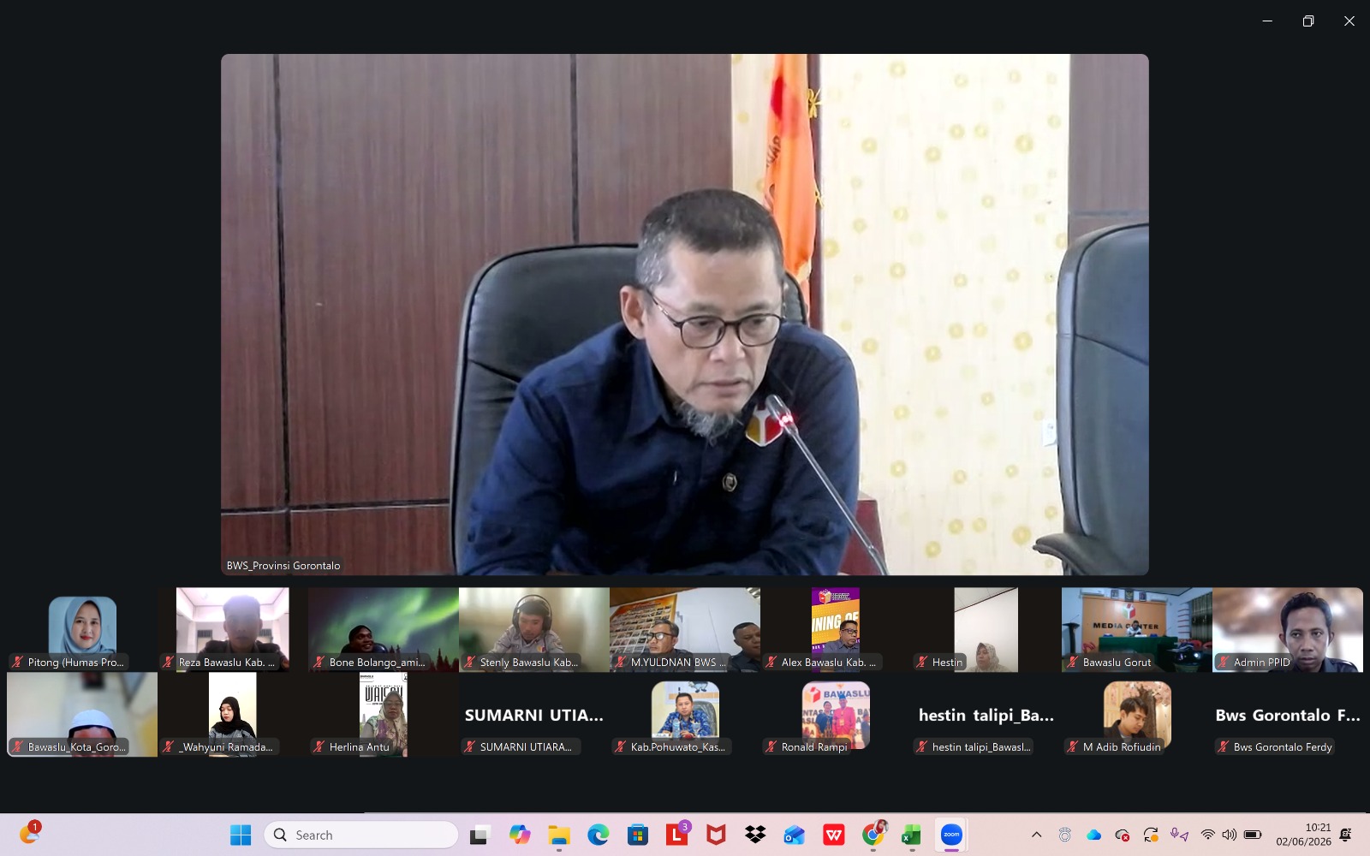Image resolution: width=1370 pixels, height=856 pixels.
Task: Expand the hidden system tray icons chevron
Action: click(x=1036, y=835)
